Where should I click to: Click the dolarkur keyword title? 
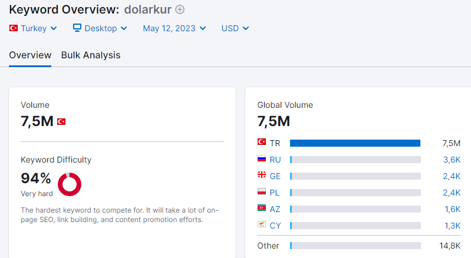(x=148, y=9)
